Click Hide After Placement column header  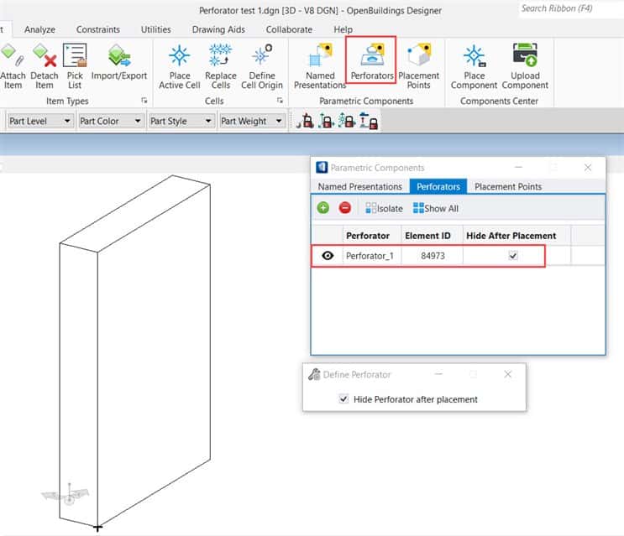(x=517, y=236)
